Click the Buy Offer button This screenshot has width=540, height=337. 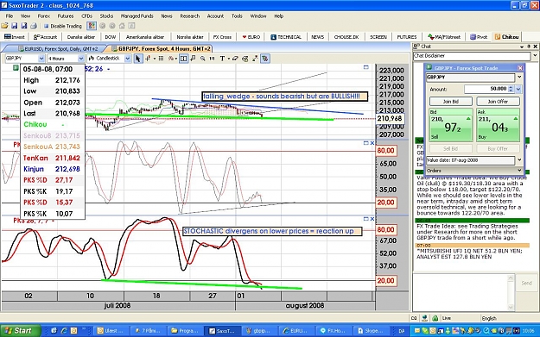click(498, 149)
